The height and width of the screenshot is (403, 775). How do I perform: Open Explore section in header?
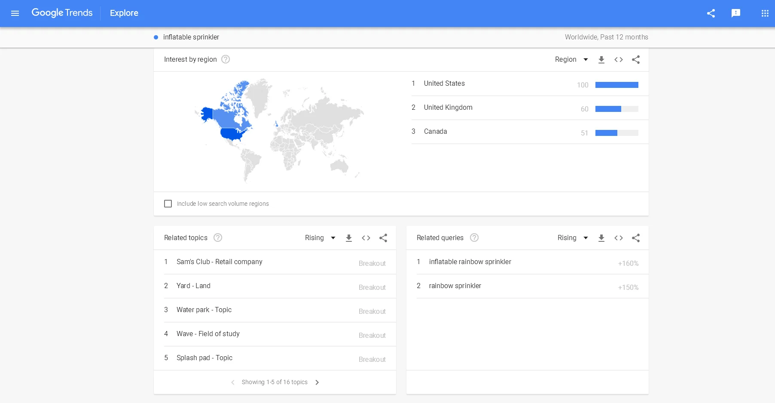point(124,13)
